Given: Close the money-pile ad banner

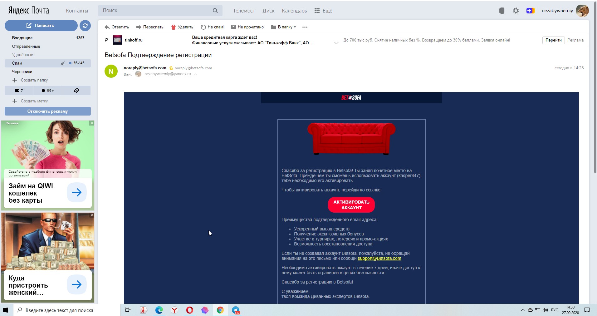Looking at the screenshot, I should (92, 215).
